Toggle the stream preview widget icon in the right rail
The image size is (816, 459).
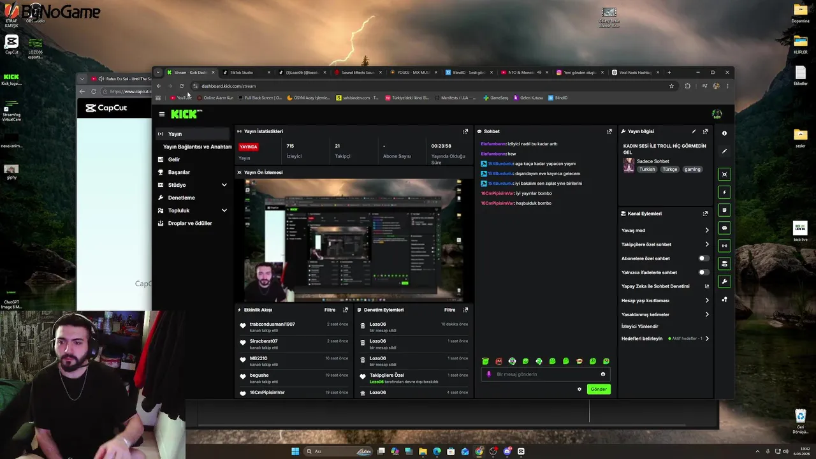click(x=724, y=174)
